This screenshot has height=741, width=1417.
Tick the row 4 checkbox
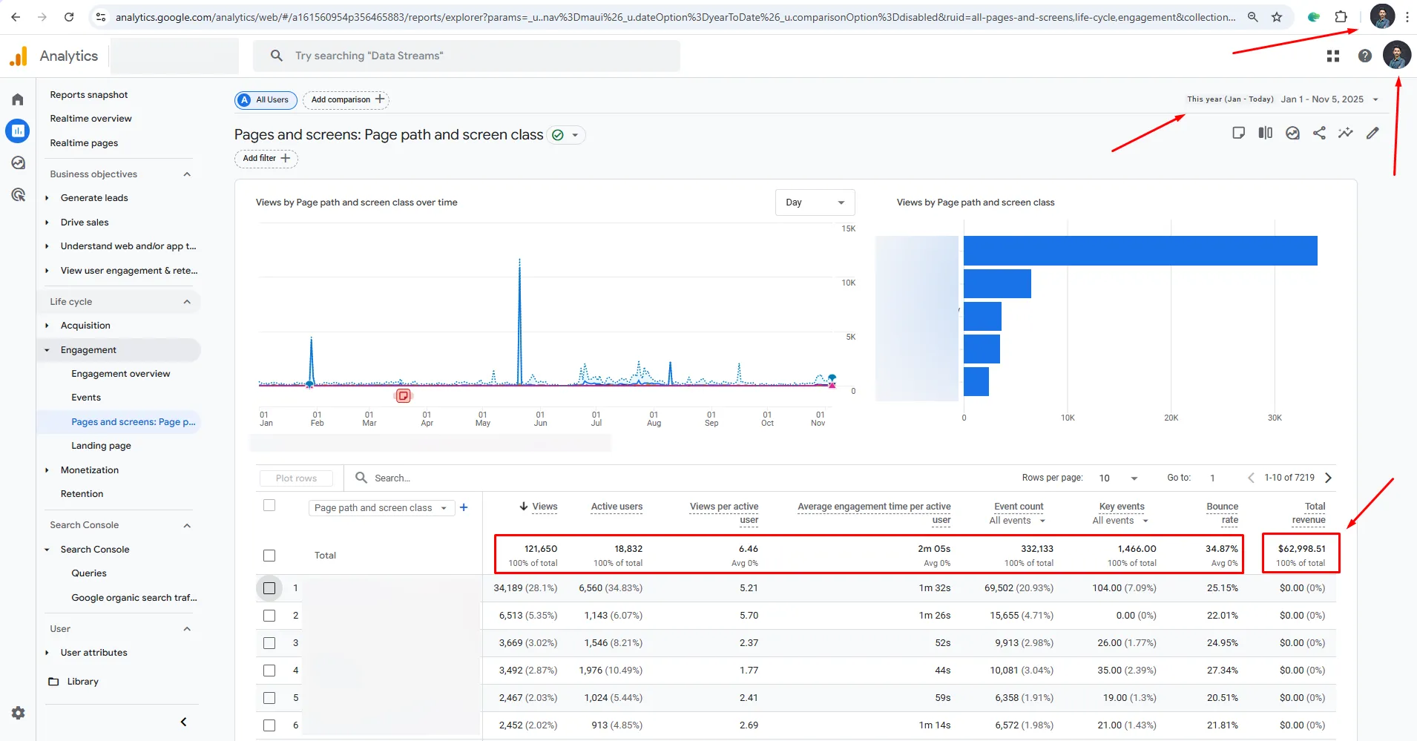pos(269,671)
